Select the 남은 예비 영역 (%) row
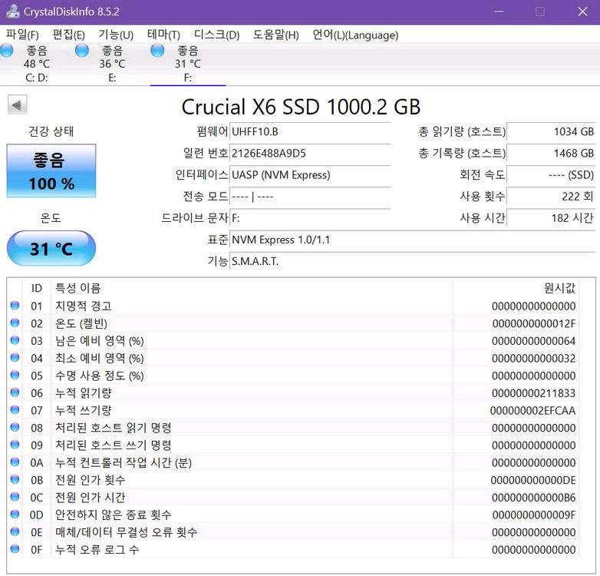Viewport: 600px width, 576px height. point(293,340)
